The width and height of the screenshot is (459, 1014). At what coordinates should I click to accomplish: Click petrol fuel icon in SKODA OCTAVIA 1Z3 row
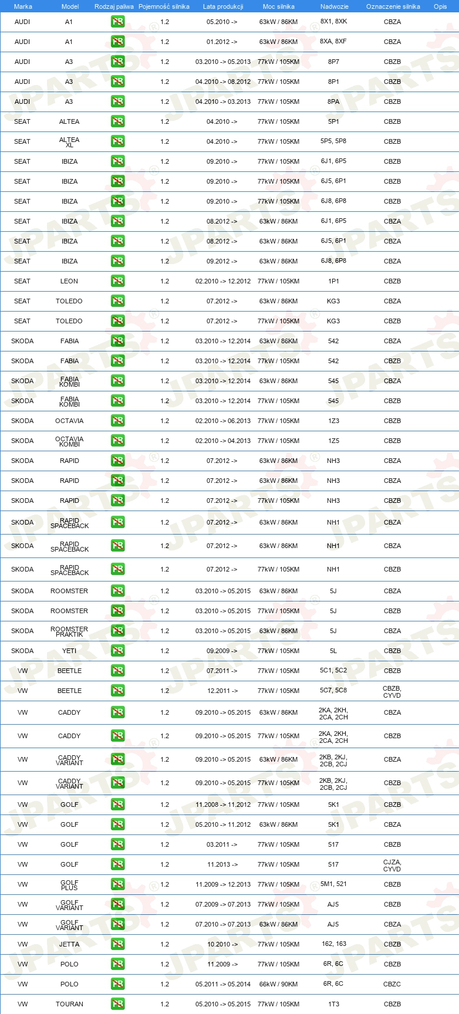[117, 421]
